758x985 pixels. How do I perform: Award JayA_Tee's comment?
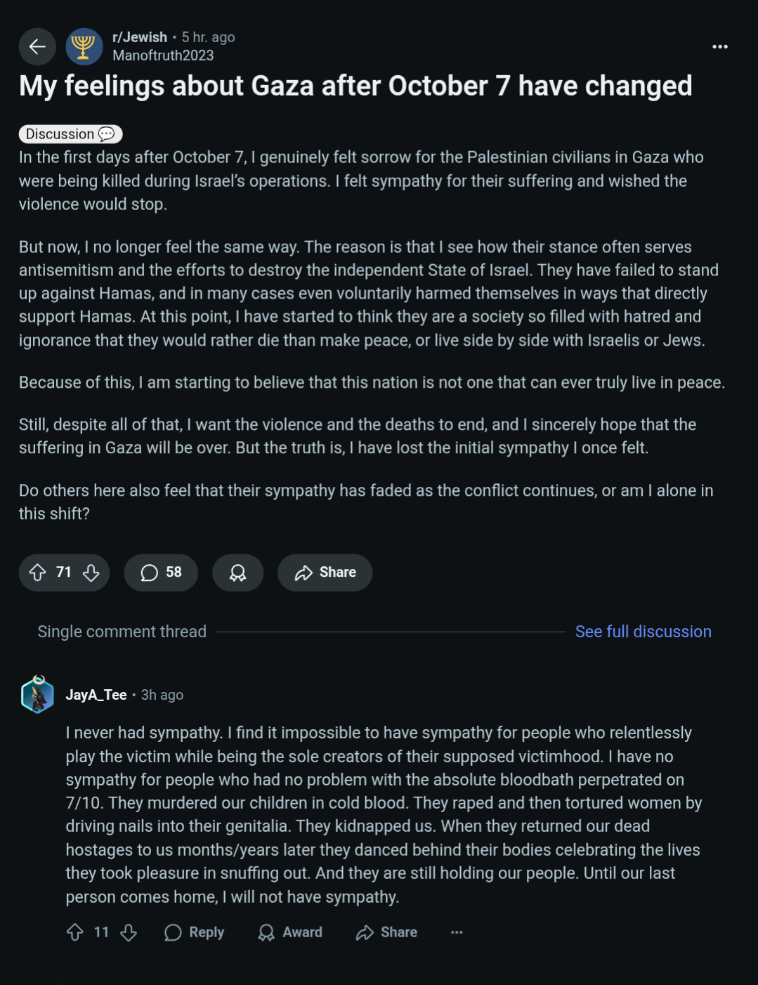click(x=290, y=932)
